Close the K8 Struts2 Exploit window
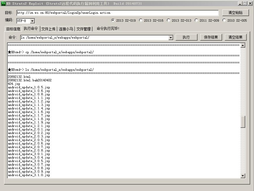 pos(250,4)
